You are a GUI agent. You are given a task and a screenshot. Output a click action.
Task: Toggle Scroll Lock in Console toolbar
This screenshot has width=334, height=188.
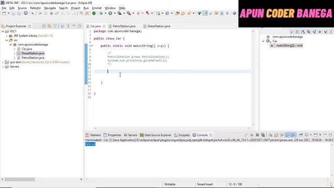click(276, 135)
